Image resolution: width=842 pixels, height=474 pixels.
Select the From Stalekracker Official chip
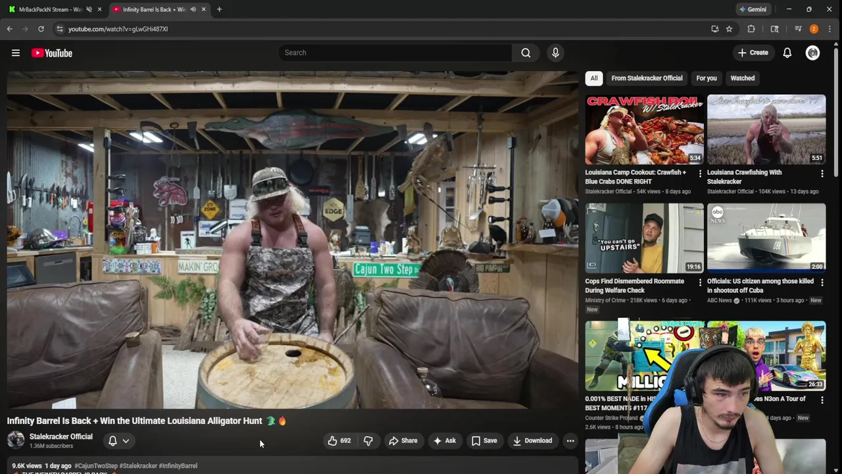tap(647, 78)
